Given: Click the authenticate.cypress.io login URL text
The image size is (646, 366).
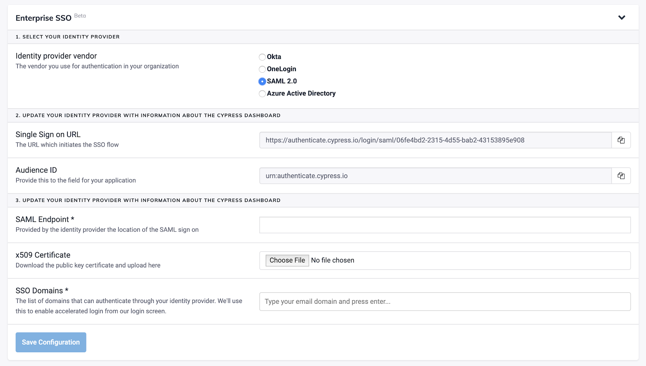Looking at the screenshot, I should click(x=395, y=140).
